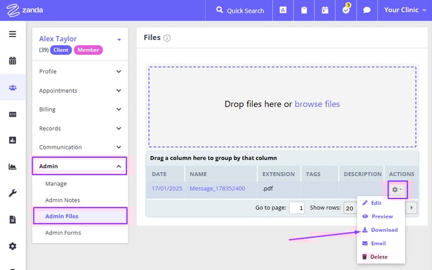Click the info icon next to Files
The height and width of the screenshot is (270, 432).
click(x=167, y=38)
